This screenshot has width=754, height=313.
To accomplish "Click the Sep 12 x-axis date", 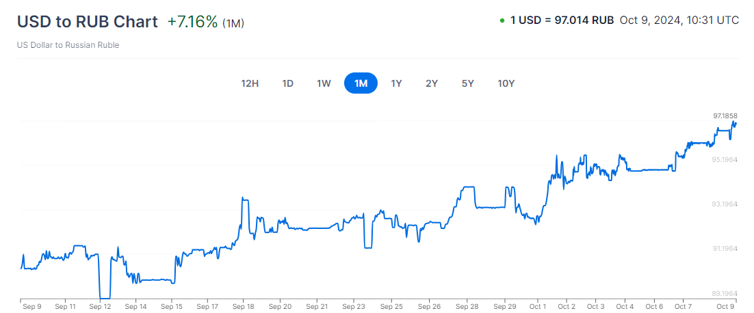I will 100,307.
